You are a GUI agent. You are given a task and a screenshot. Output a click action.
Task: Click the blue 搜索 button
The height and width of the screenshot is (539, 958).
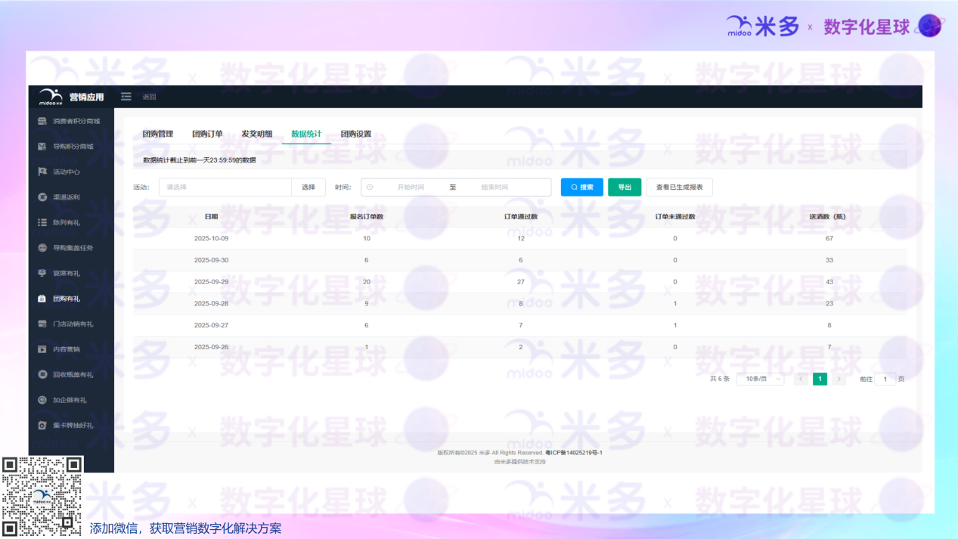[581, 187]
